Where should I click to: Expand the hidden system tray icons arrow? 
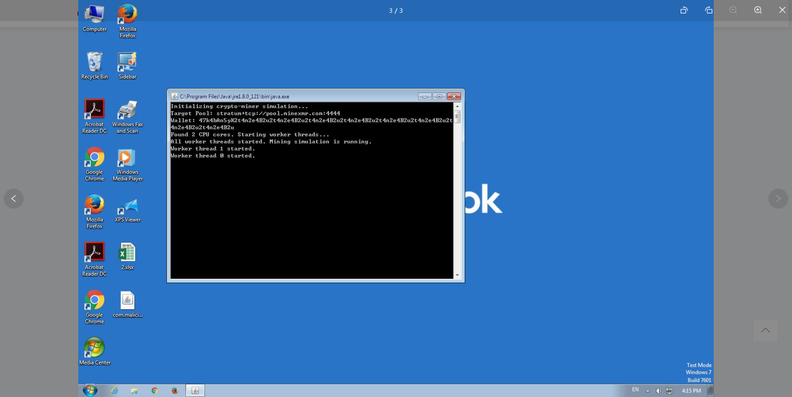(x=647, y=391)
